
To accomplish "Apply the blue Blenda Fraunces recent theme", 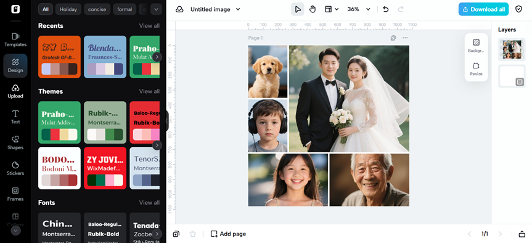I will click(105, 57).
